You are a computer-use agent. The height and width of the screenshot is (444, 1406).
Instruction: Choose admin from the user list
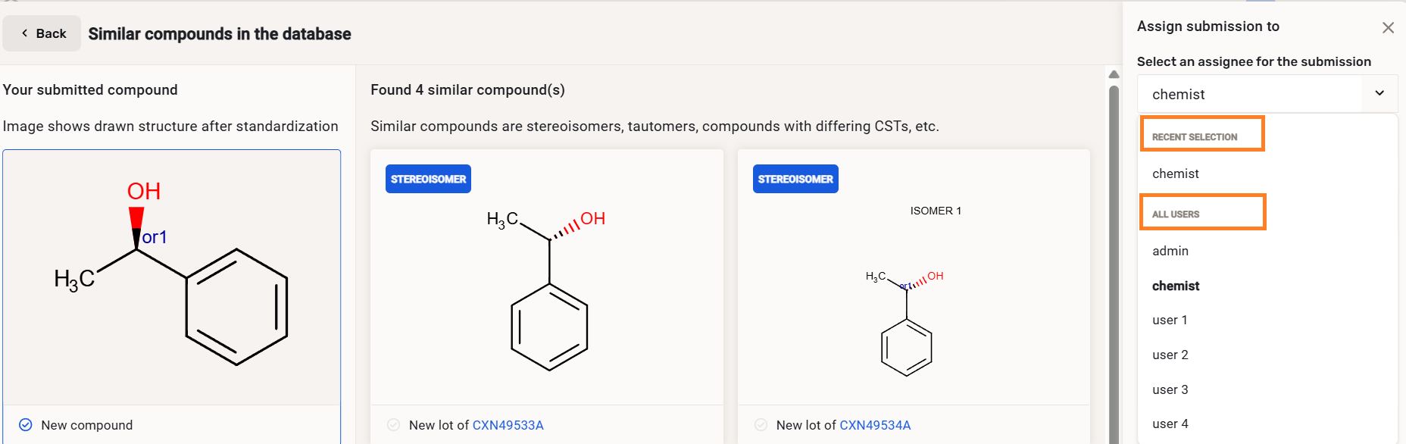pos(1170,251)
